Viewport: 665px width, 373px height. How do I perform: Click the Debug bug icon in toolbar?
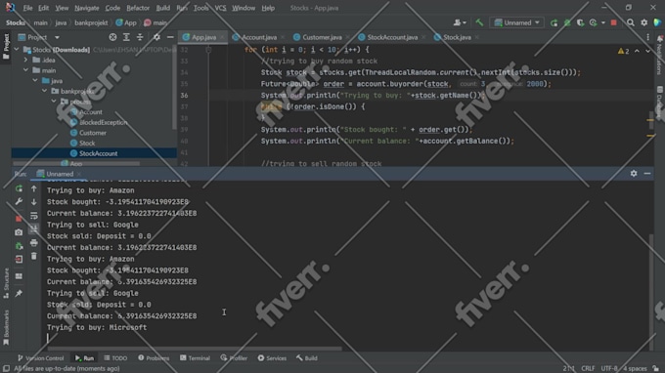click(x=567, y=22)
